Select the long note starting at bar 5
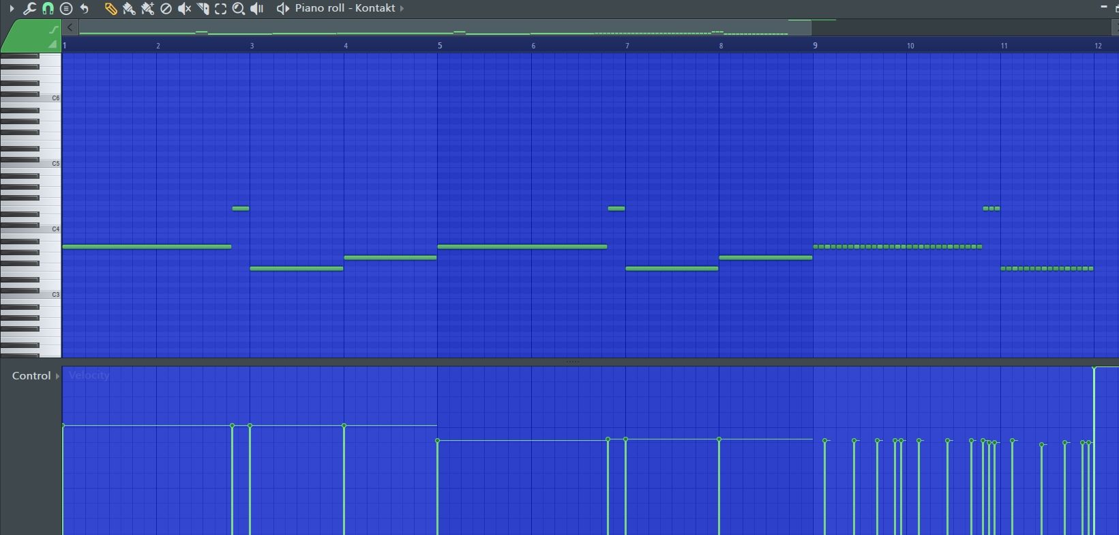1119x535 pixels. (x=522, y=247)
